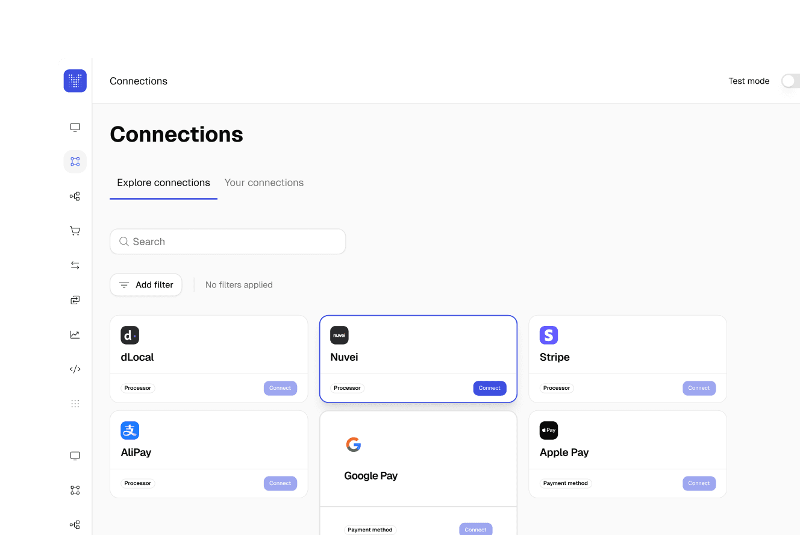Click the Stripe card's Connect button
The image size is (800, 535).
pos(699,388)
